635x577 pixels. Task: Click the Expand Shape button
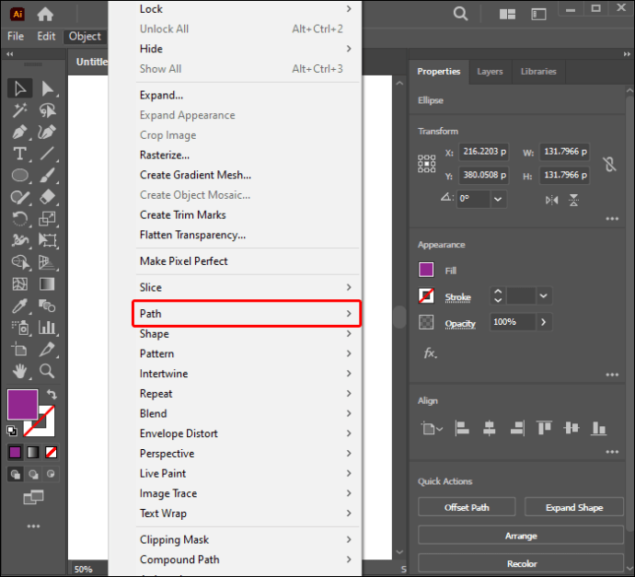[x=574, y=507]
